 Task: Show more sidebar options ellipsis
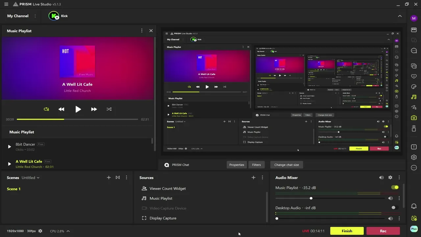point(414,168)
